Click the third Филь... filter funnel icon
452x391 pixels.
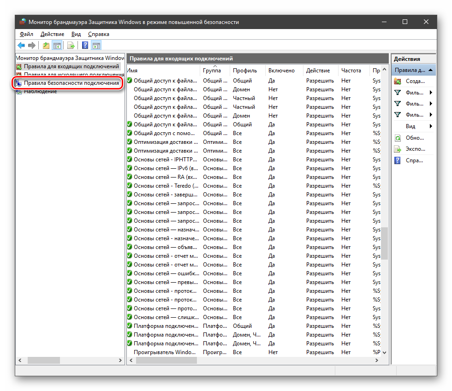398,115
